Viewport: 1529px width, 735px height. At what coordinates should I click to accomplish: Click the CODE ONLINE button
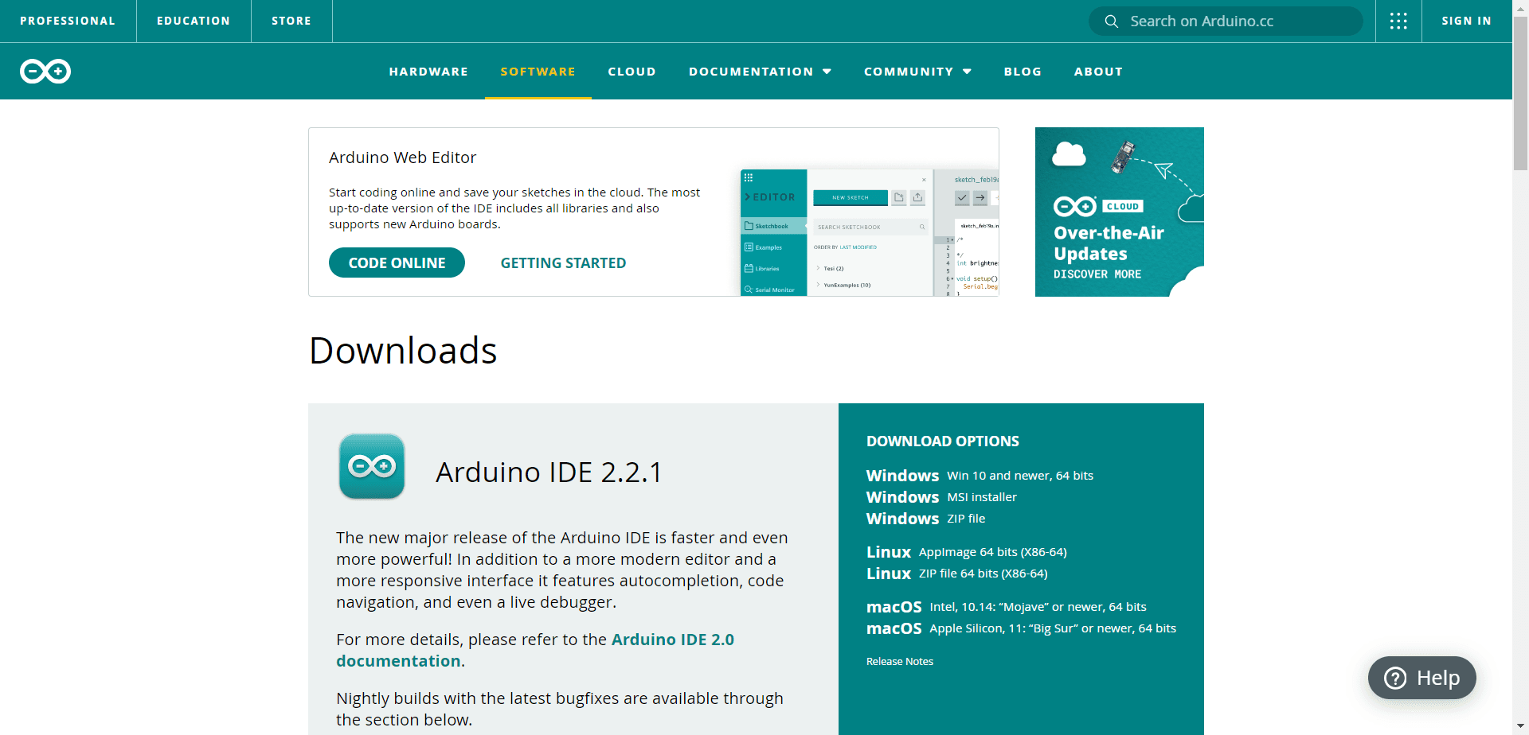(397, 262)
